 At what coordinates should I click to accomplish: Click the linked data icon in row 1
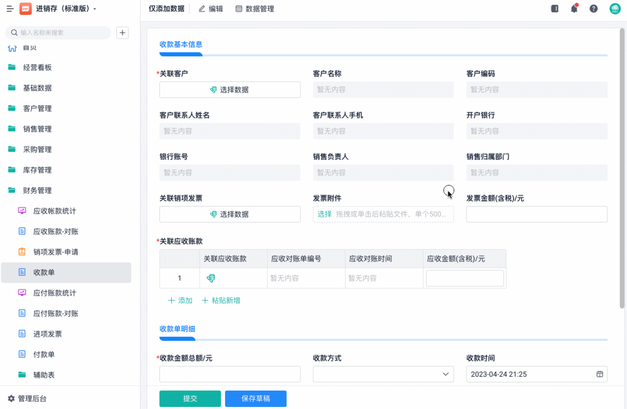point(211,278)
